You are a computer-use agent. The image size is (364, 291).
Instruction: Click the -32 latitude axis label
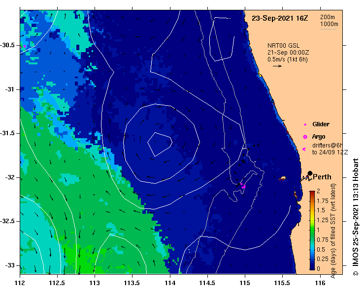point(11,177)
